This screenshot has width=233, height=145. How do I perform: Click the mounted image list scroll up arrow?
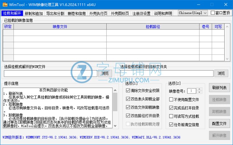(x=227, y=27)
